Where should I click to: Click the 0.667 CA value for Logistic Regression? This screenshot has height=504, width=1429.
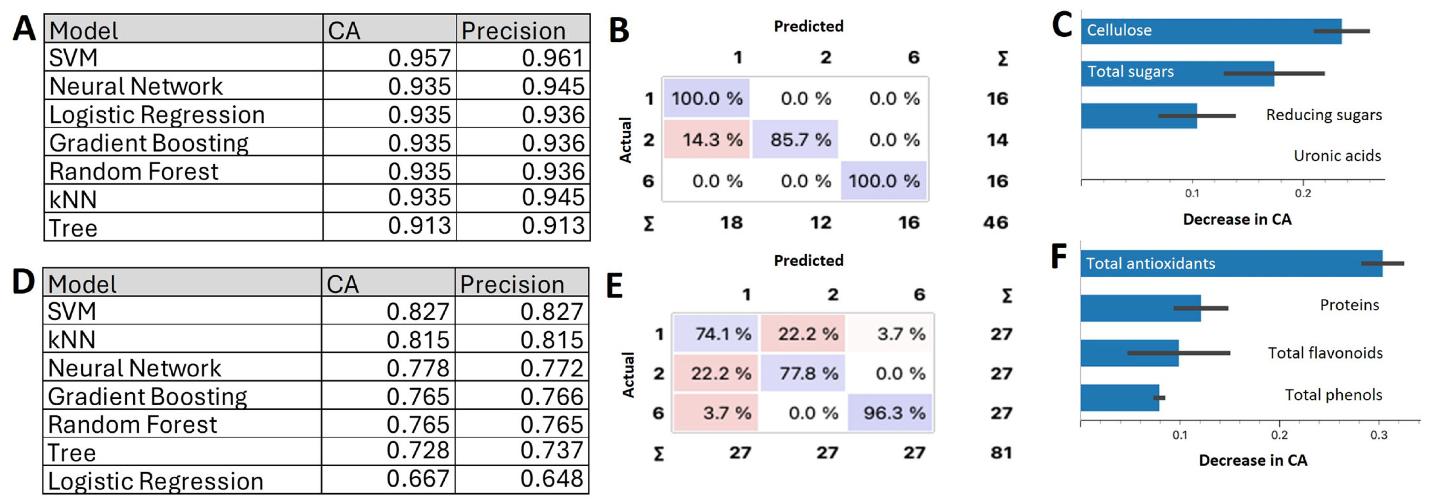pyautogui.click(x=417, y=479)
